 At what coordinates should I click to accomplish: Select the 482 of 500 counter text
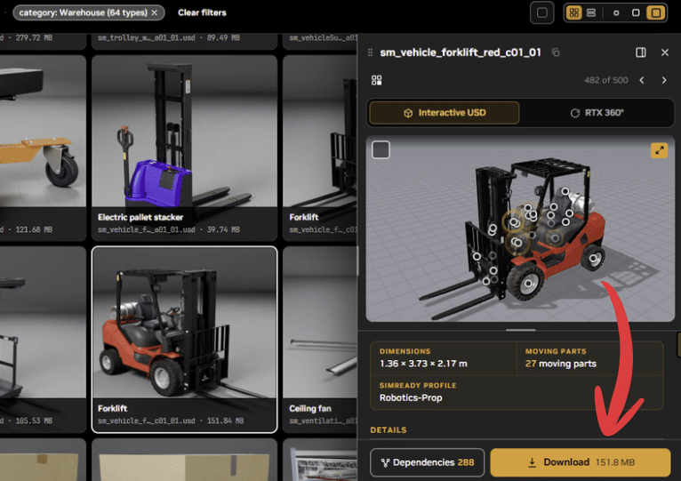click(x=605, y=80)
